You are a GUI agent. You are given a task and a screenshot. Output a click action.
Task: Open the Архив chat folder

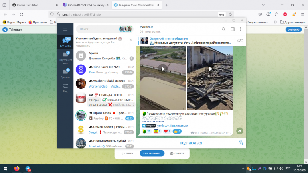click(x=105, y=56)
